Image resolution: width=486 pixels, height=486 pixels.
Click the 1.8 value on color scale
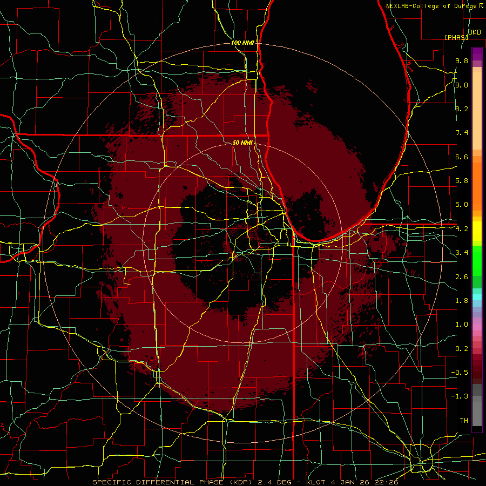click(x=462, y=301)
